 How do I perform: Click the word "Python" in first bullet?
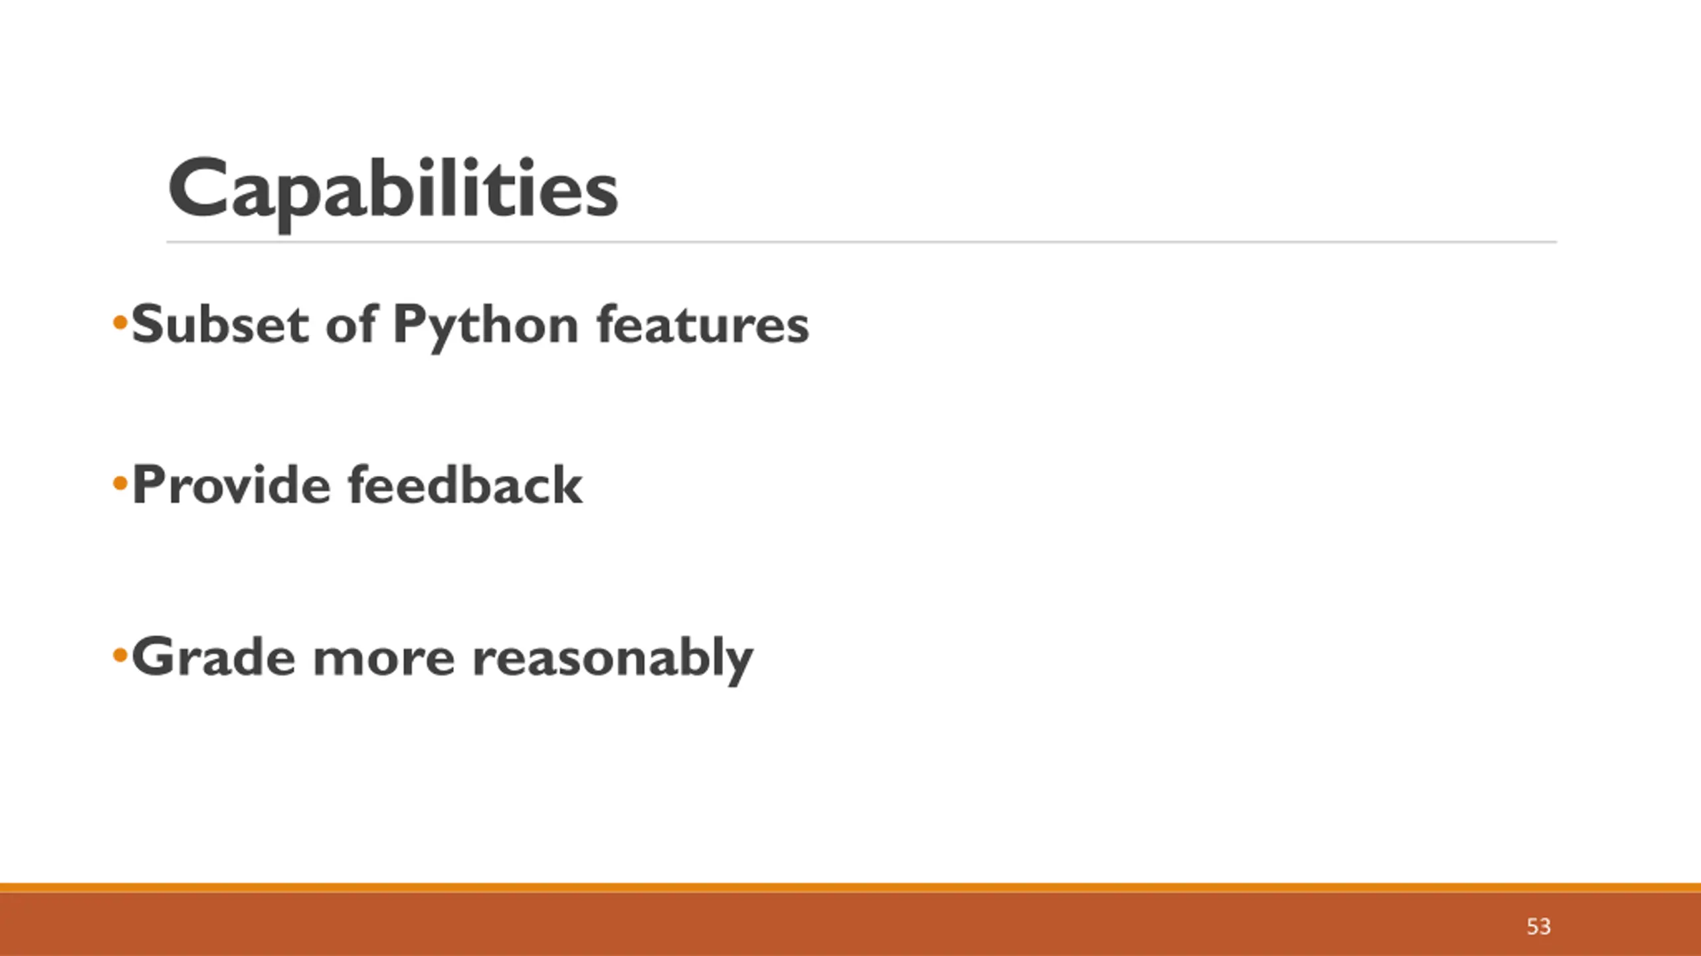point(486,325)
